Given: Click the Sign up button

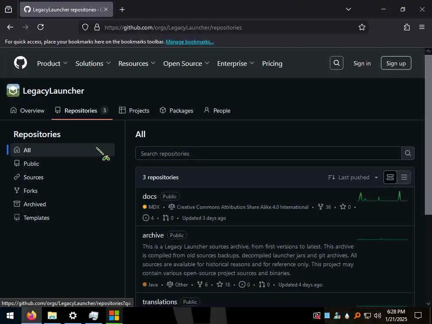Looking at the screenshot, I should (396, 63).
